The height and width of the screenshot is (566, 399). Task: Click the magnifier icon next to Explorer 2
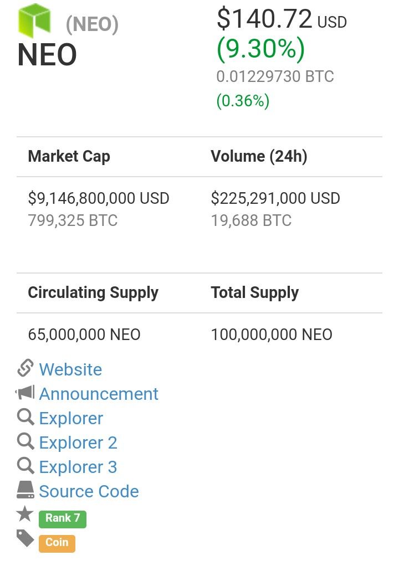[25, 441]
